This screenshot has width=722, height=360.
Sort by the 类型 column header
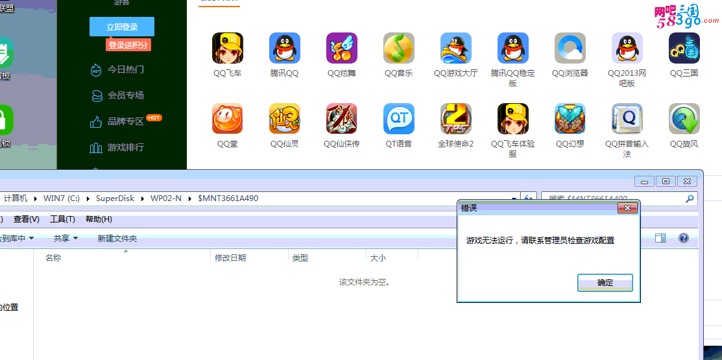pyautogui.click(x=300, y=258)
